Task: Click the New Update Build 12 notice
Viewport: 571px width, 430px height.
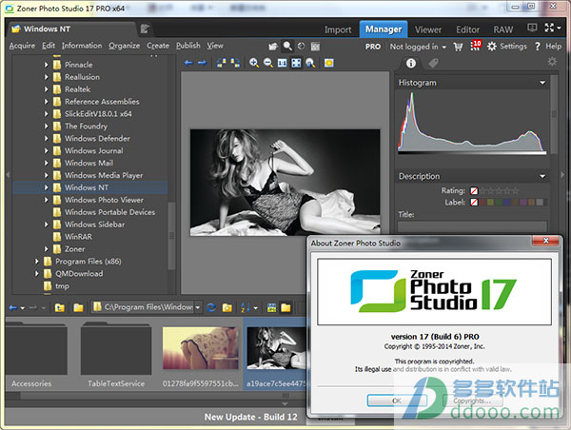Action: [x=250, y=417]
